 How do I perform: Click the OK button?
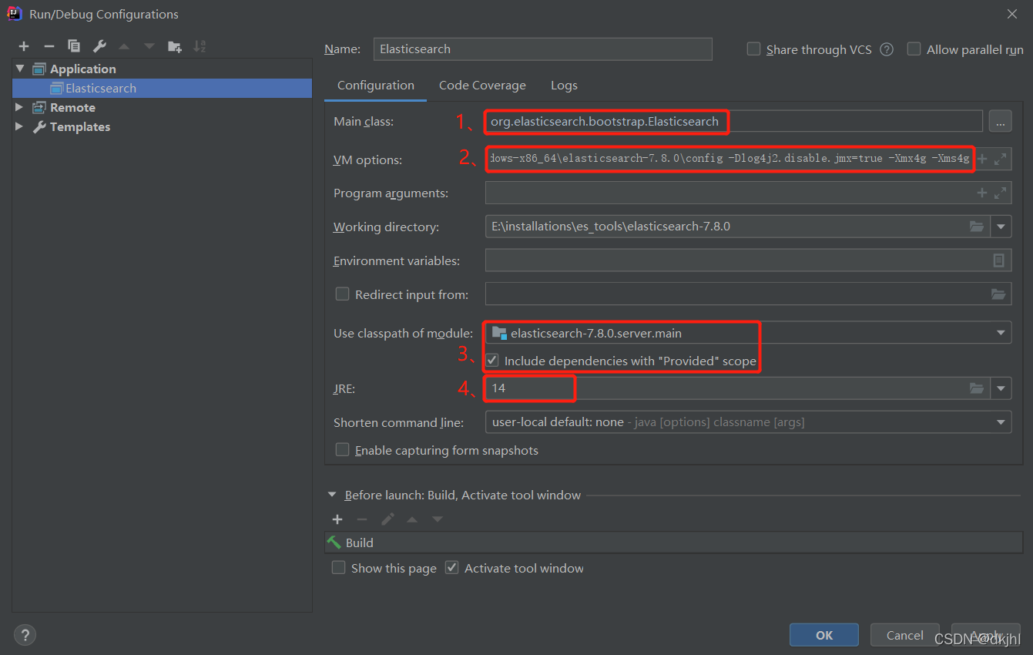824,635
